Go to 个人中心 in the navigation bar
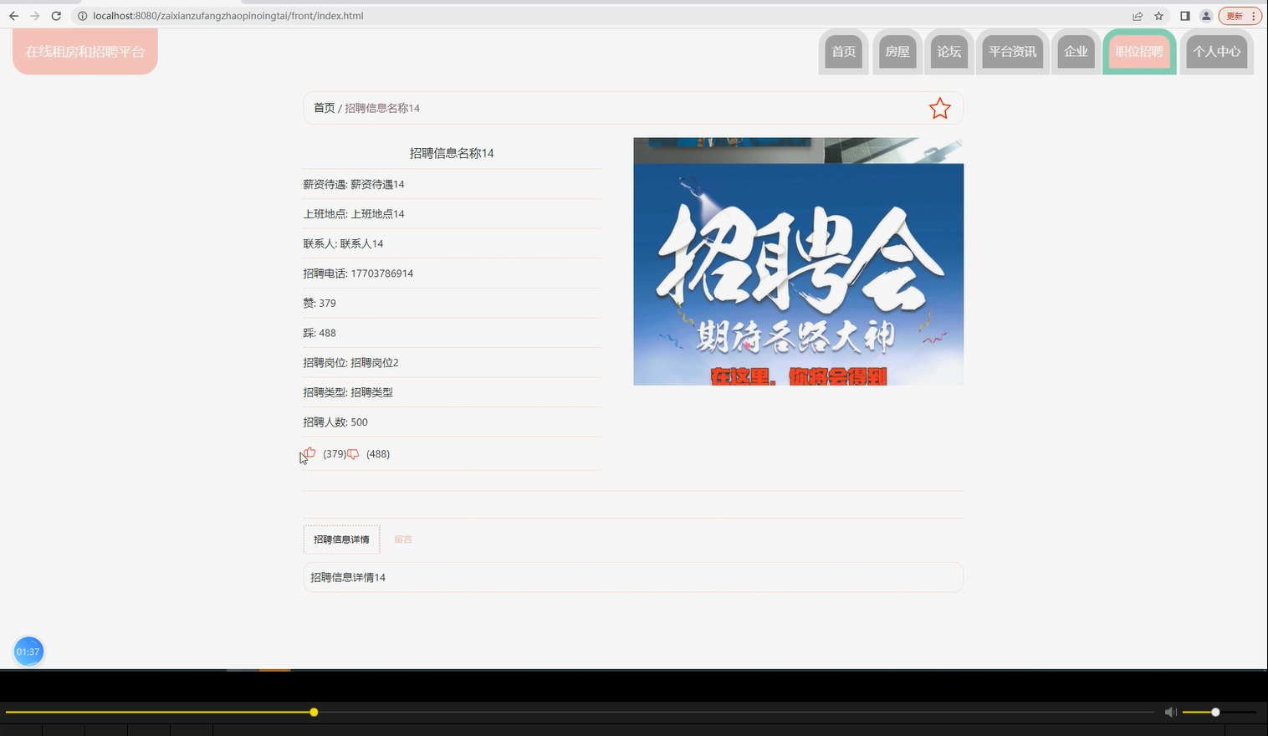The height and width of the screenshot is (736, 1268). click(1217, 51)
